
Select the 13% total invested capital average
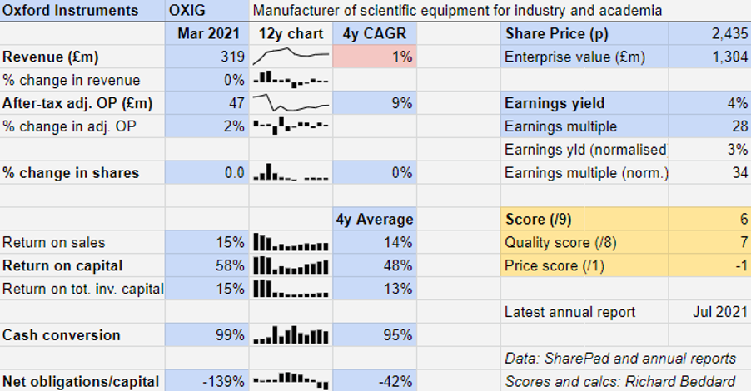(x=375, y=289)
